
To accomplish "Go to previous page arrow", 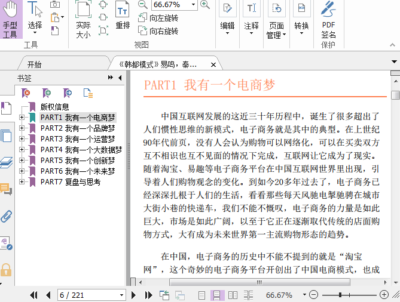I will 48,295.
